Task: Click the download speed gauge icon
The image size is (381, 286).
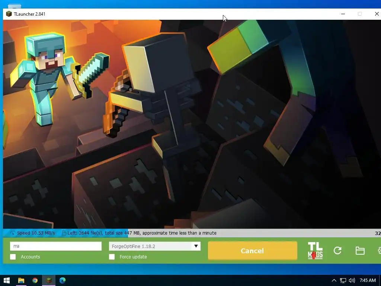Action: tap(13, 233)
